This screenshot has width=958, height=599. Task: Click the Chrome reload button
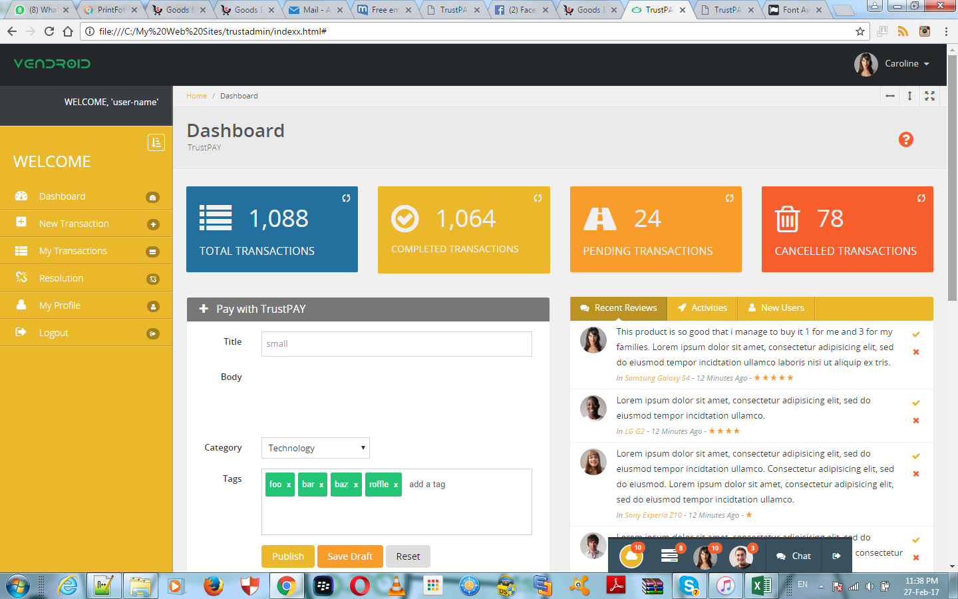click(x=49, y=31)
